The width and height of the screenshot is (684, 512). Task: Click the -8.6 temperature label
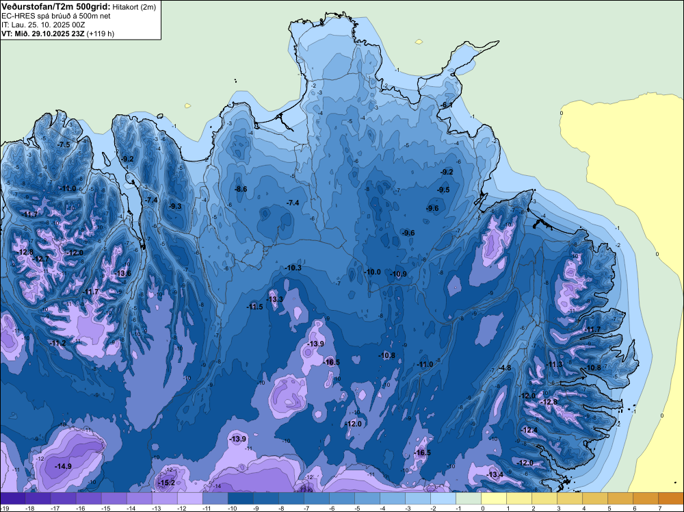click(241, 189)
